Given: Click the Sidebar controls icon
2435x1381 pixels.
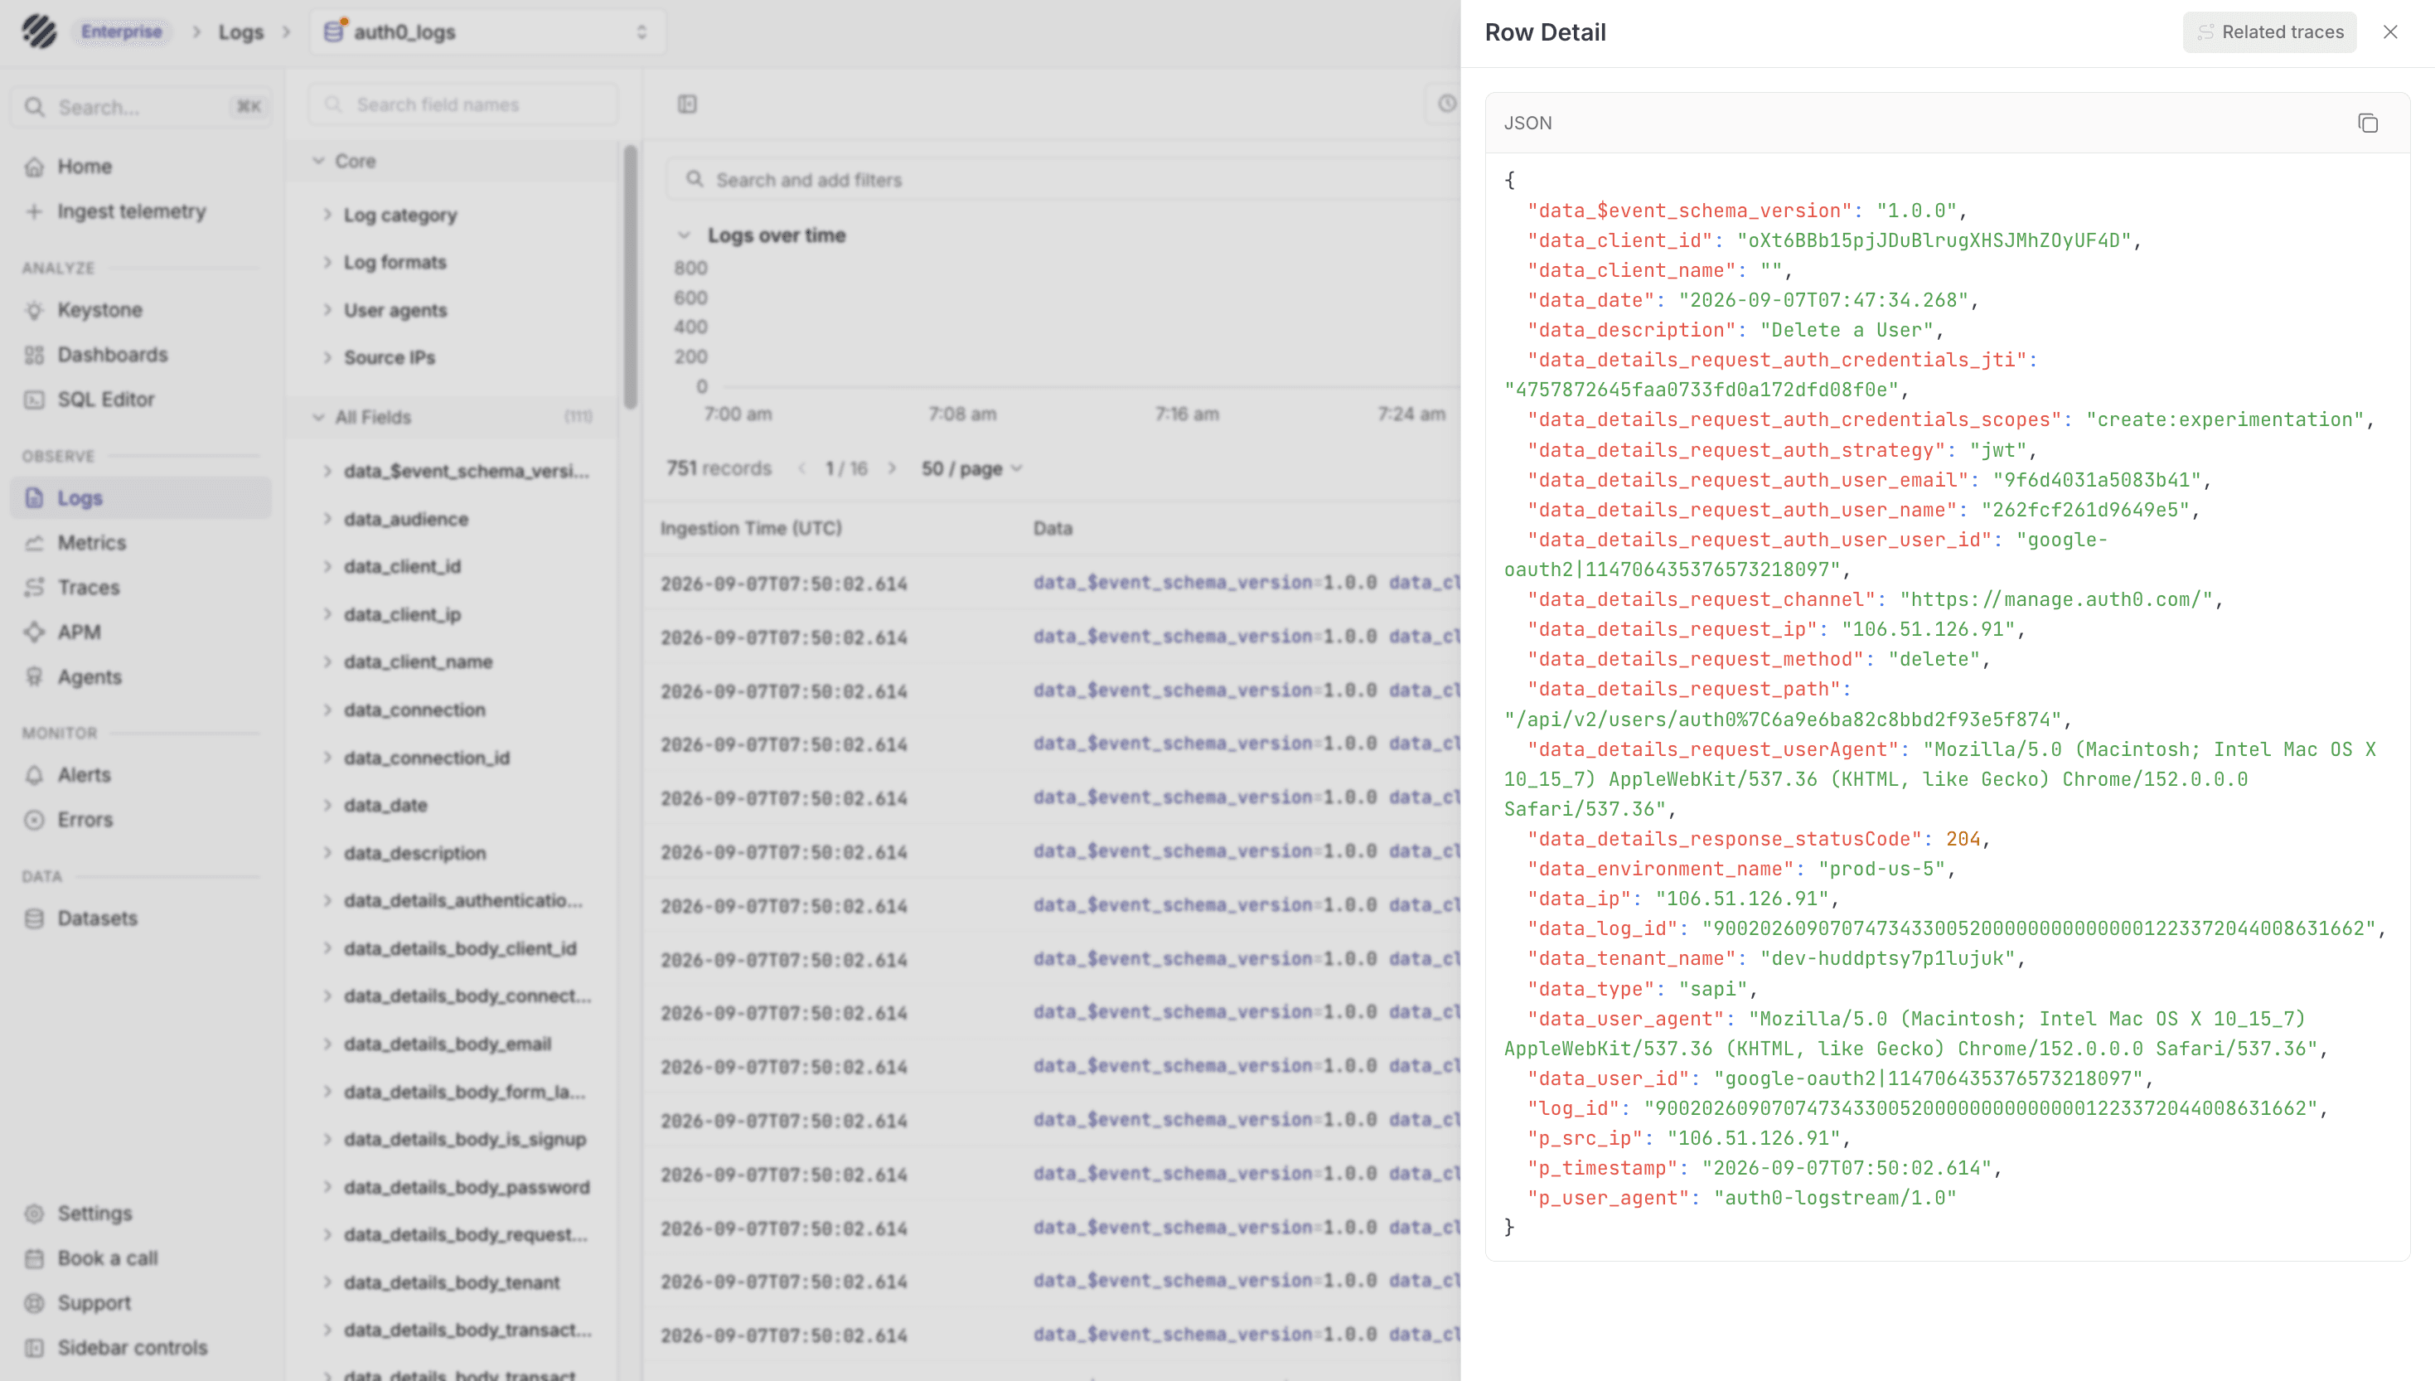Looking at the screenshot, I should pos(34,1347).
